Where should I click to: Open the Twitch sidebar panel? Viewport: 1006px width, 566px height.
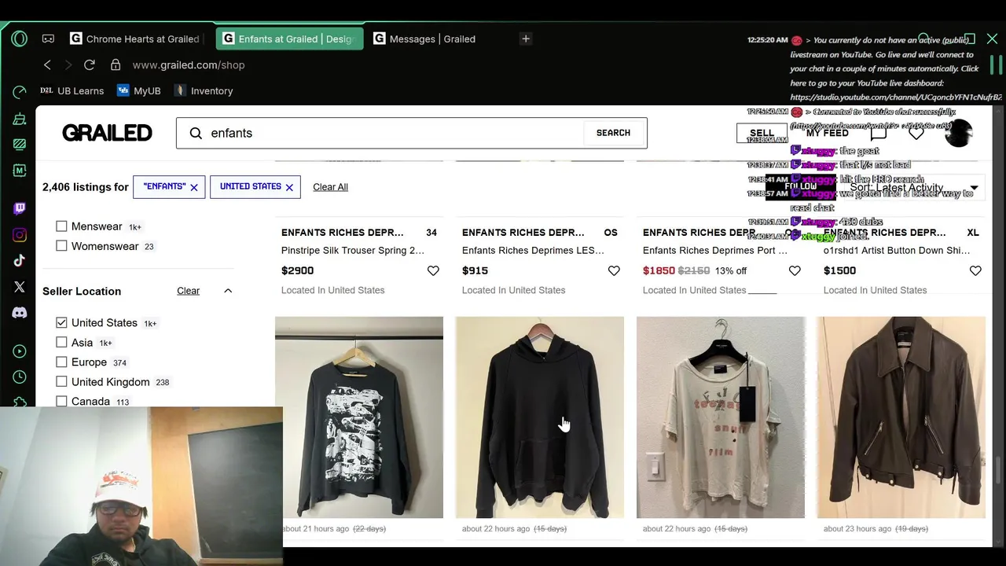tap(20, 208)
